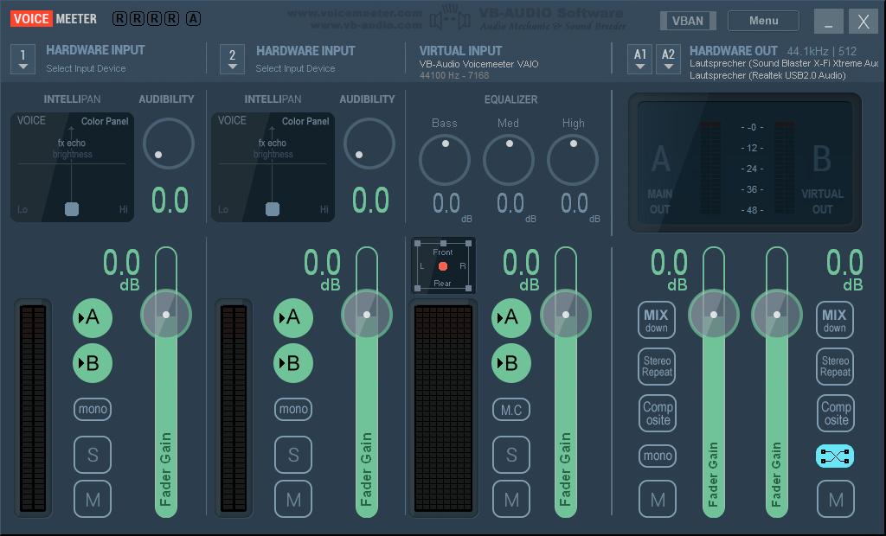Mute the Virtual Input strip
Screen dimensions: 886x536
pos(511,500)
